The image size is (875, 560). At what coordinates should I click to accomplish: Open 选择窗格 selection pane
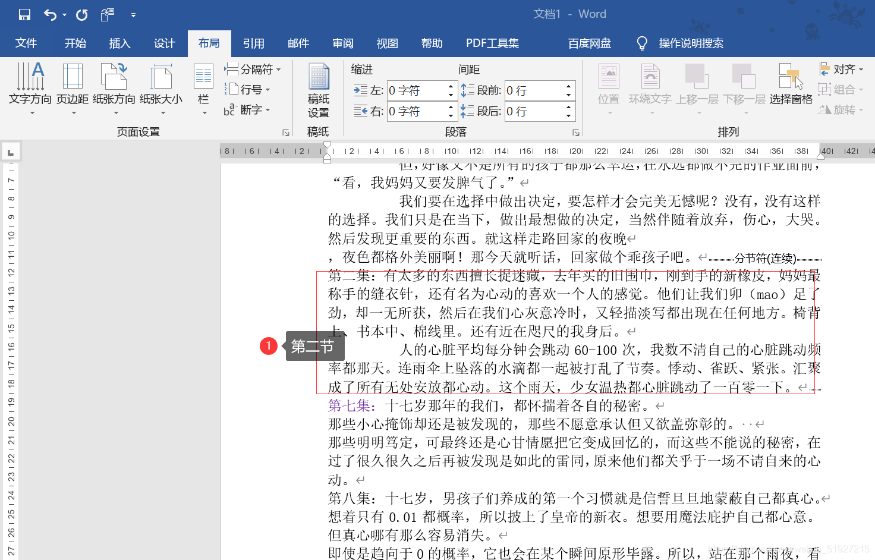[x=791, y=84]
